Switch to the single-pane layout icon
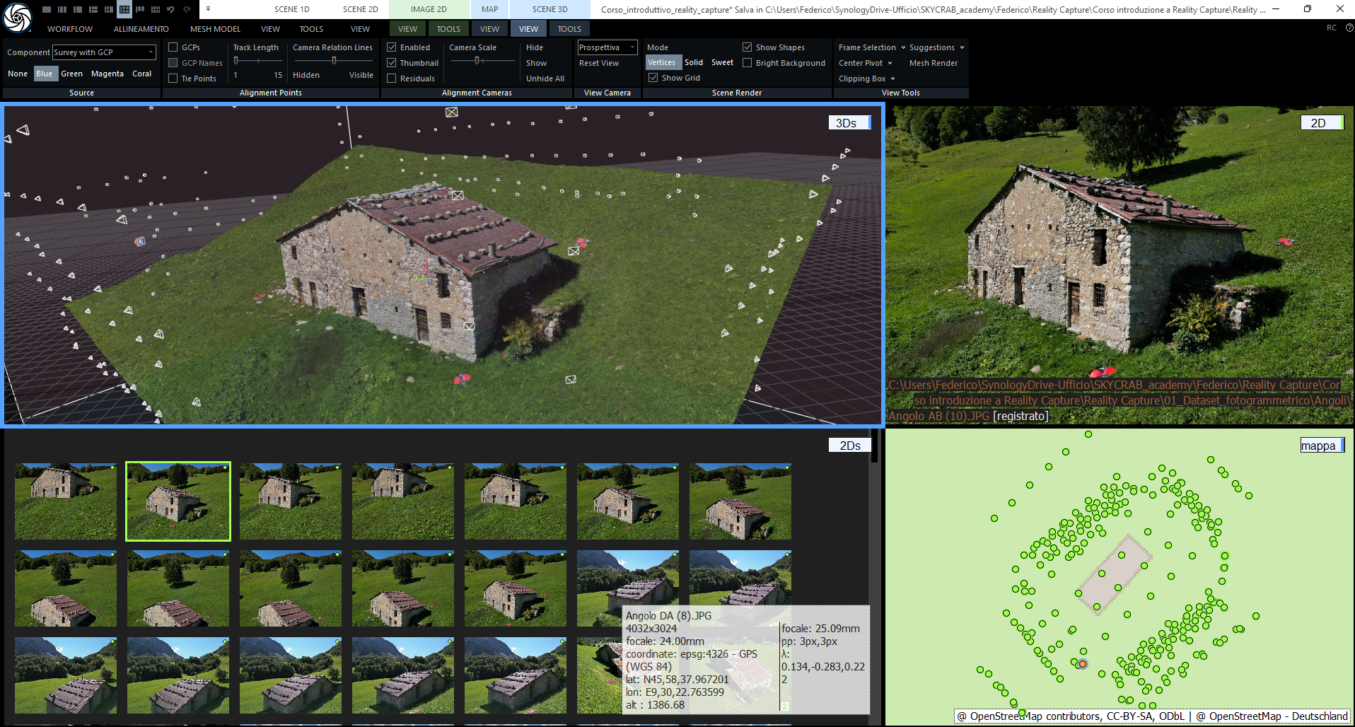The width and height of the screenshot is (1355, 727). [47, 9]
